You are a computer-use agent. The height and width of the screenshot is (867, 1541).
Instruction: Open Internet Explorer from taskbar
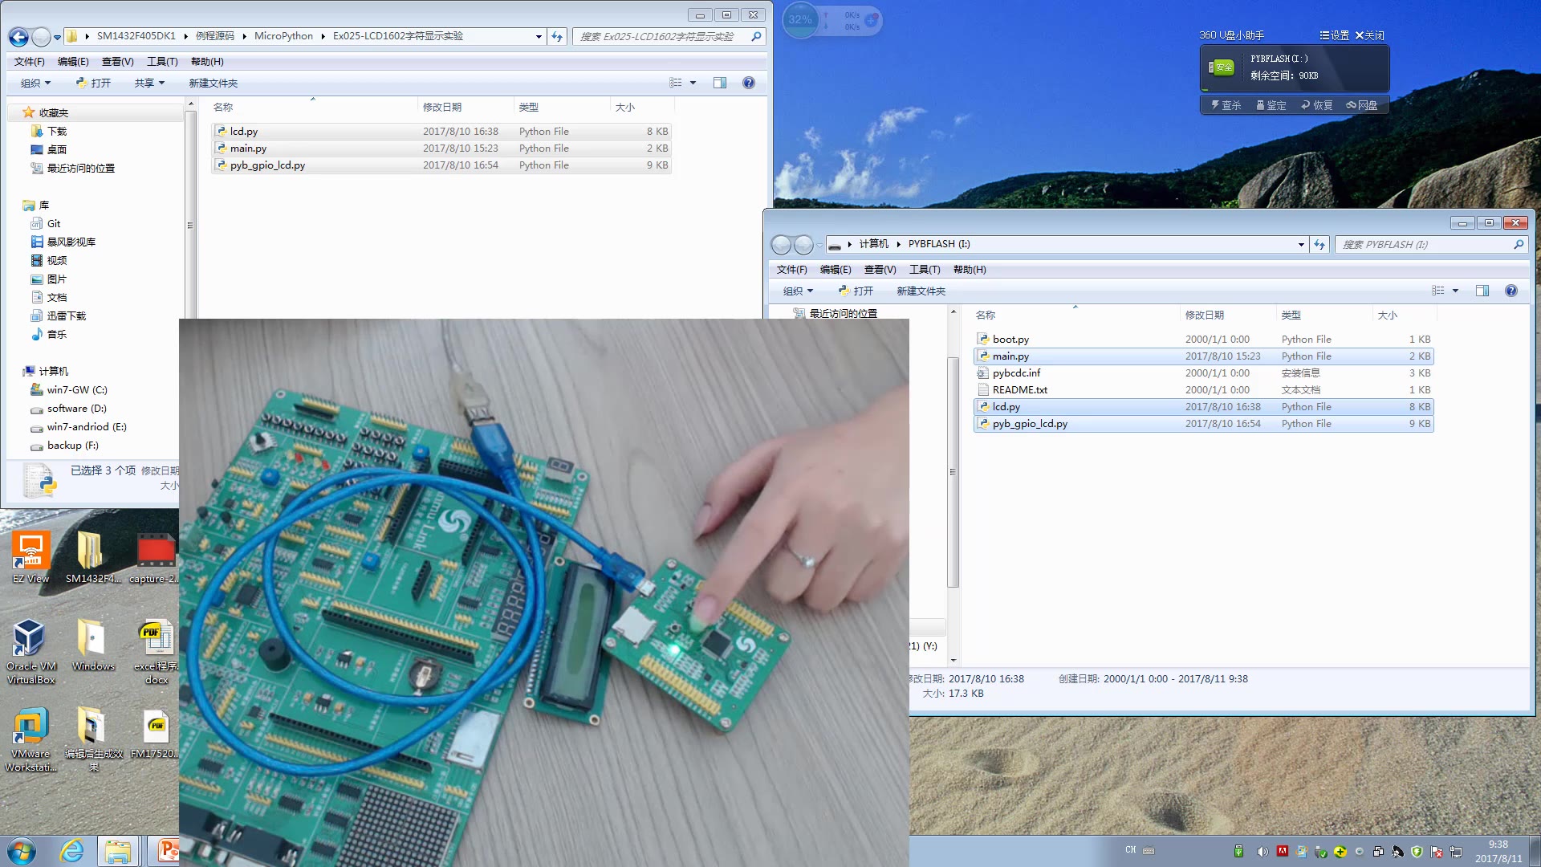[72, 850]
